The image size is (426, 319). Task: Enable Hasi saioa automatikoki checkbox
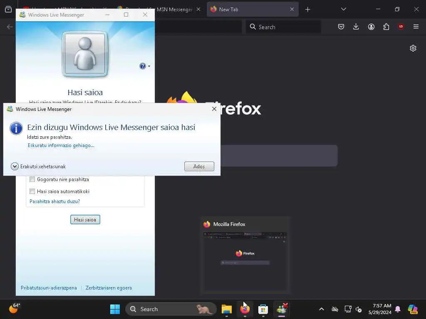(32, 191)
